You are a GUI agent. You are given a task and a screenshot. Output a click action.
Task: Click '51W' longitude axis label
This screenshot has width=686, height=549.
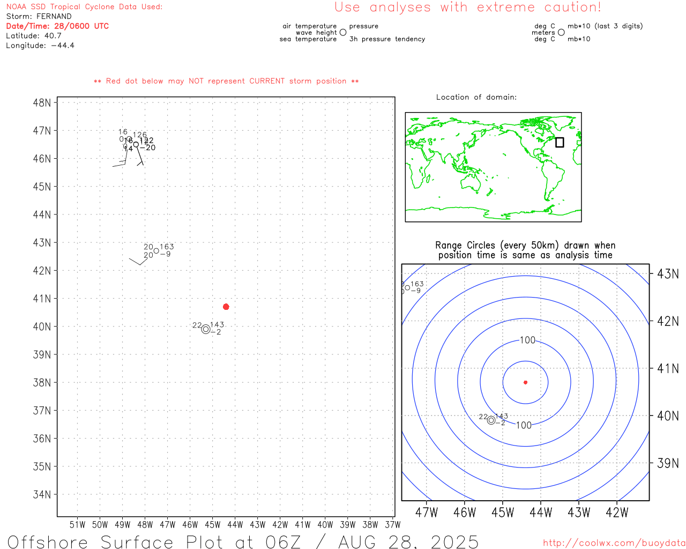coord(78,524)
